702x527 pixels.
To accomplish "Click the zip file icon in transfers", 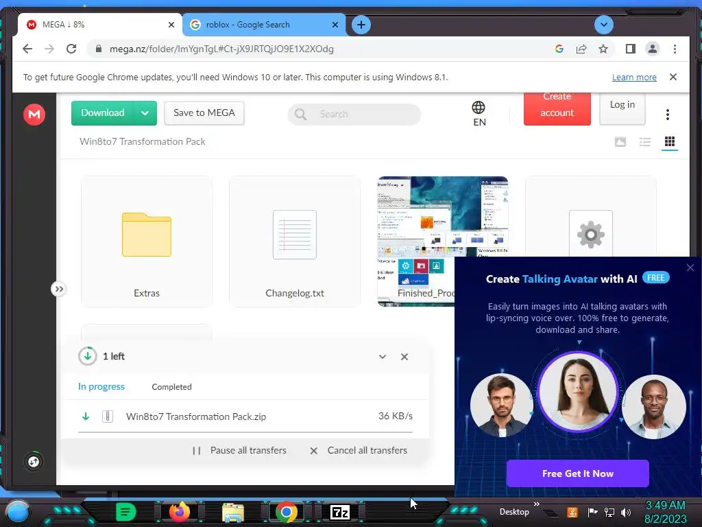I will (108, 417).
